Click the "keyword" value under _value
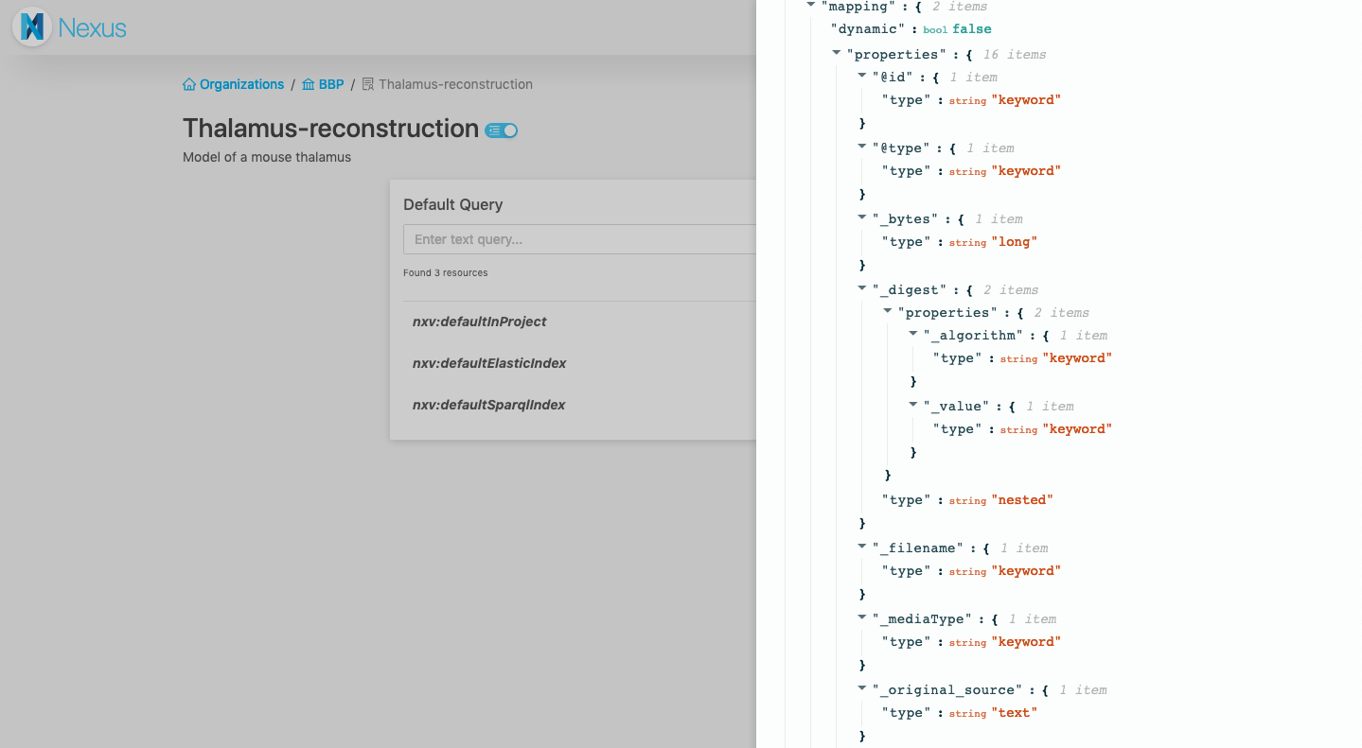This screenshot has height=748, width=1362. pyautogui.click(x=1077, y=429)
